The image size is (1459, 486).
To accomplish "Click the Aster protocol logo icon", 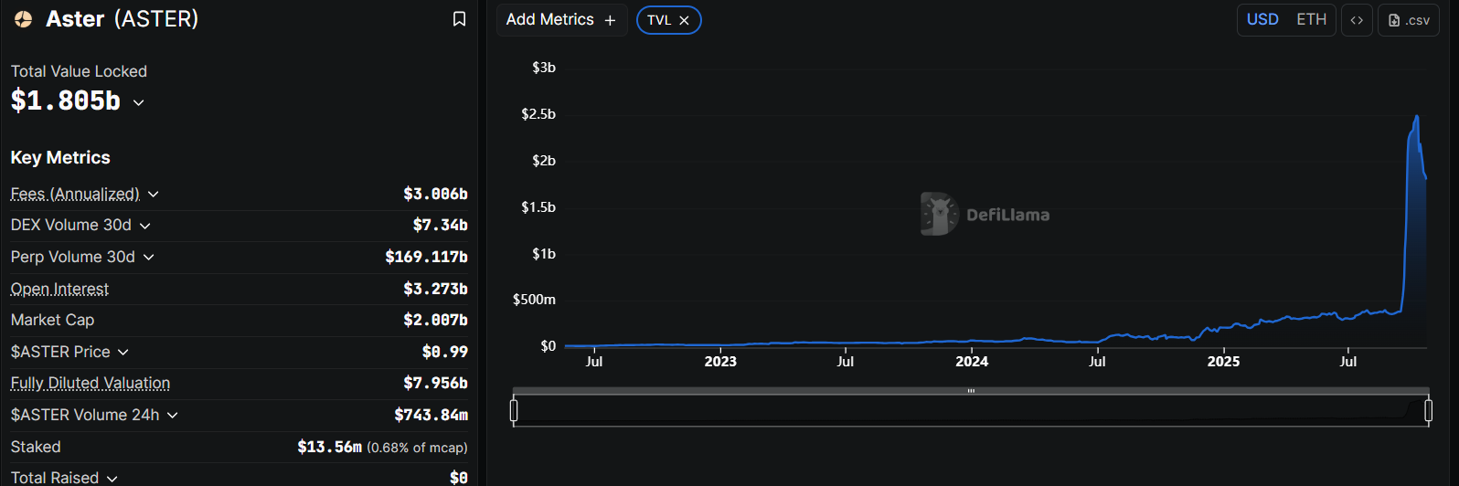I will pyautogui.click(x=24, y=19).
